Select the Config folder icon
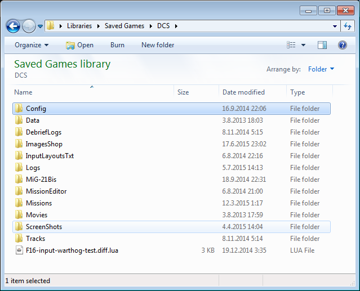This screenshot has height=291, width=360. (19, 108)
